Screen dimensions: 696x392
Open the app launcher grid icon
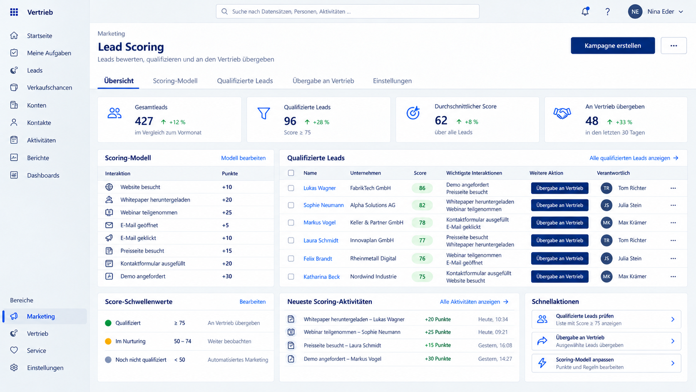(14, 12)
